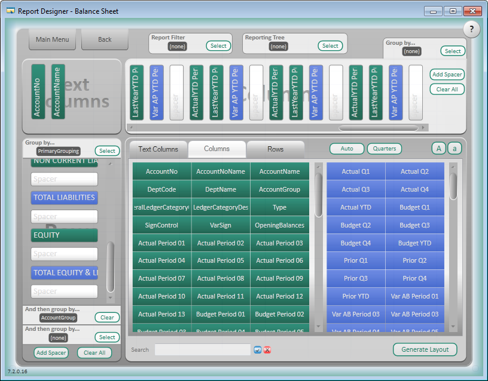Click the uppercase A button
The height and width of the screenshot is (381, 488).
click(438, 149)
